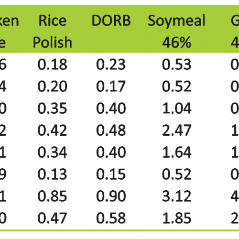Select the 0.42 Rice Polish value
The height and width of the screenshot is (239, 239).
click(53, 130)
